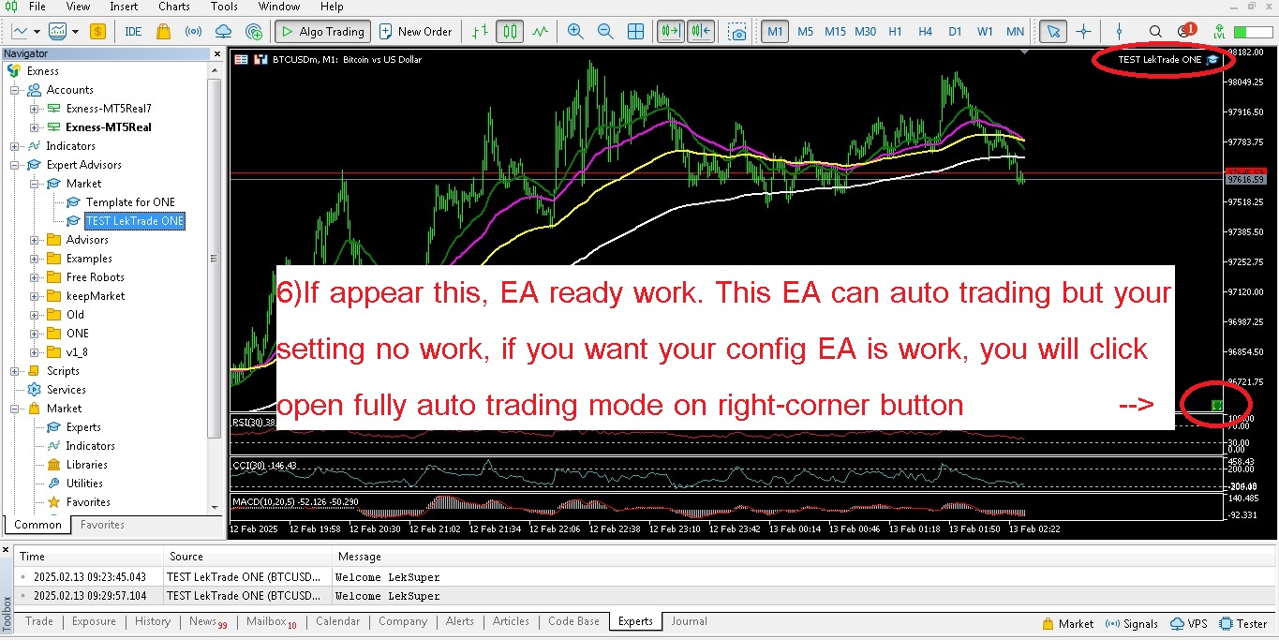Open the search magnifier icon
Screen dimensions: 1279x640
(1155, 31)
